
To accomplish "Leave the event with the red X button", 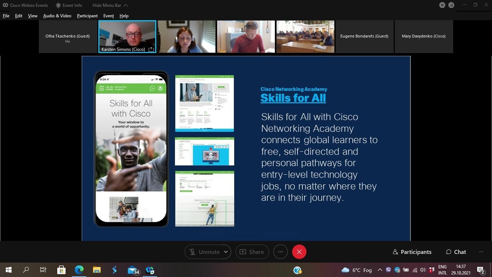I will click(299, 252).
